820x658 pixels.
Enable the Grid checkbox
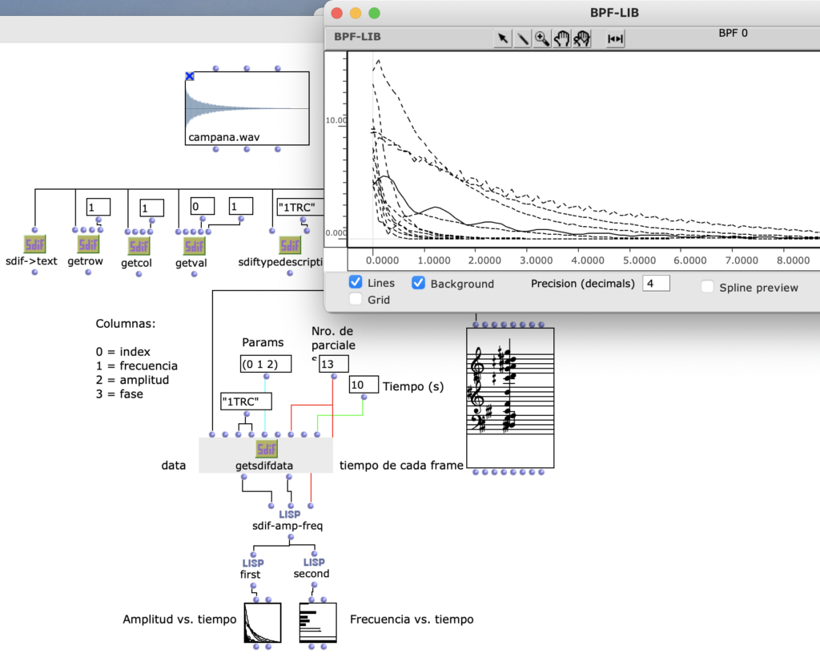point(356,299)
